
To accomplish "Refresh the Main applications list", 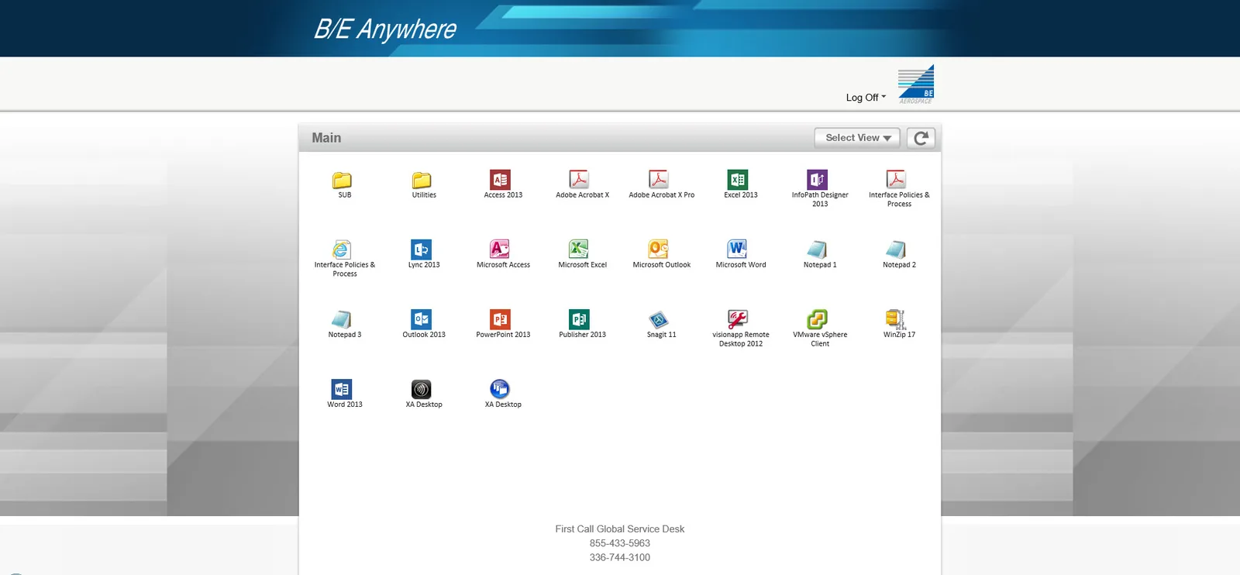I will pos(921,138).
